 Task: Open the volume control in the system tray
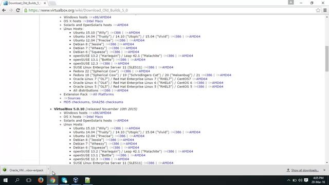[x=300, y=180]
